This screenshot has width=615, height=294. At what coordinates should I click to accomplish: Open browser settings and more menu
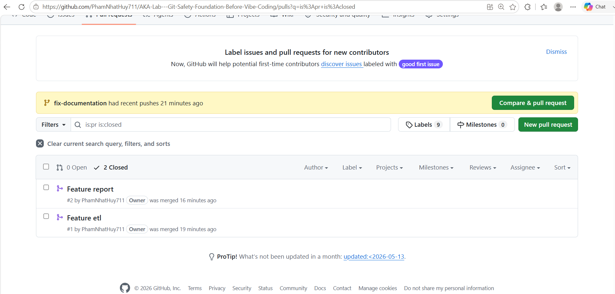point(573,7)
